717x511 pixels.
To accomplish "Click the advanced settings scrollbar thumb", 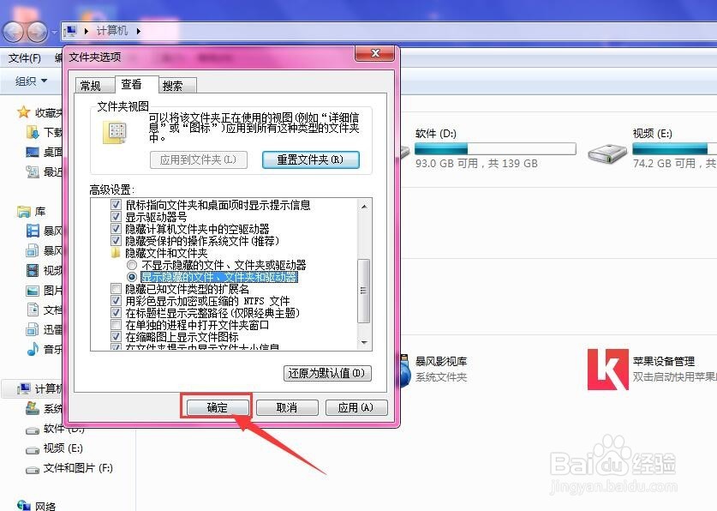I will [363, 291].
